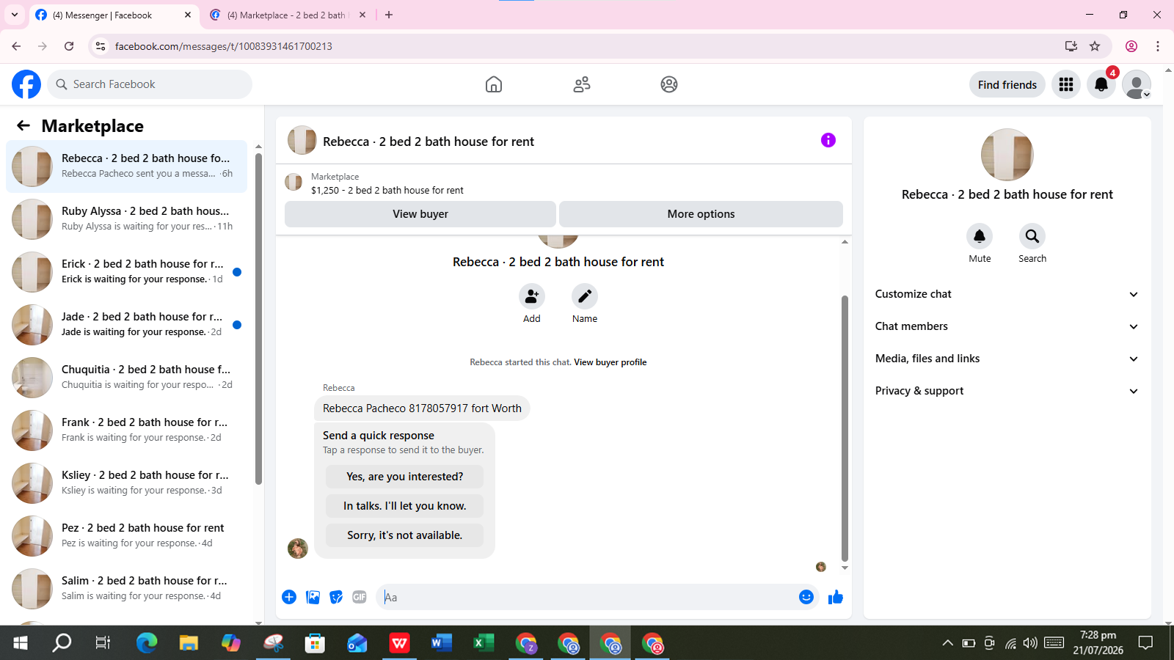Send quick reply 'Sorry, it's not available.'
The height and width of the screenshot is (660, 1174).
pos(404,535)
